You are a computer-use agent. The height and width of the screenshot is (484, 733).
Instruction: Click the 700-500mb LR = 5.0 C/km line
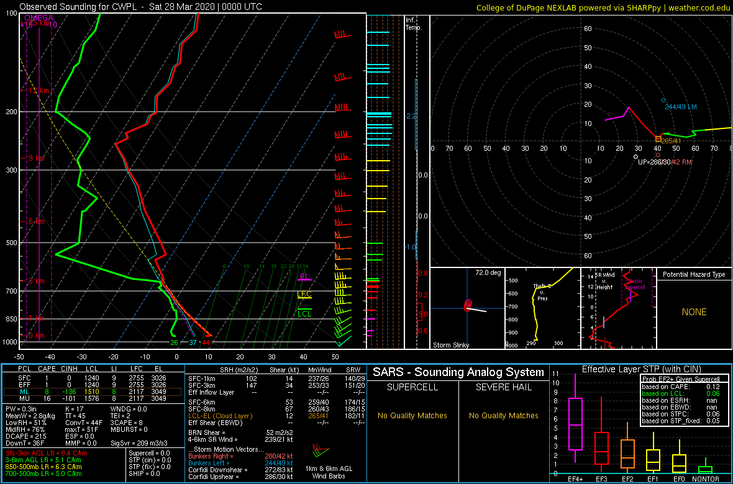pos(43,473)
